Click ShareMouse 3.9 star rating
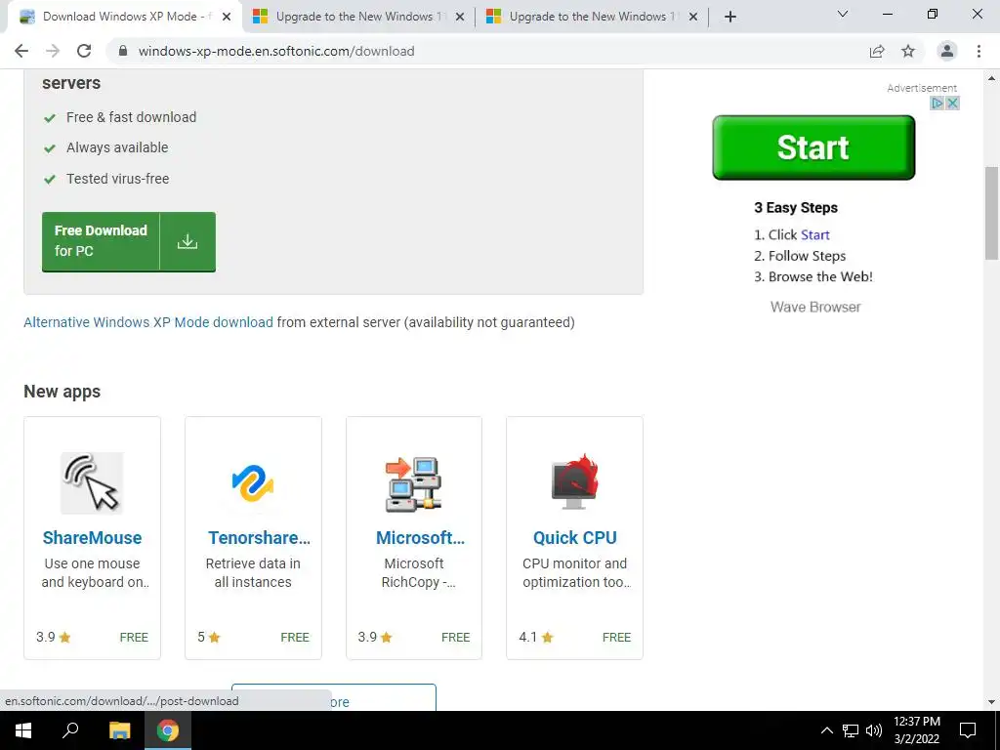 (x=54, y=637)
